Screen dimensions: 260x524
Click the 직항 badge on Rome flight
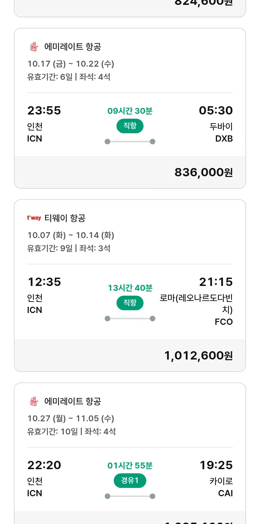[130, 303]
